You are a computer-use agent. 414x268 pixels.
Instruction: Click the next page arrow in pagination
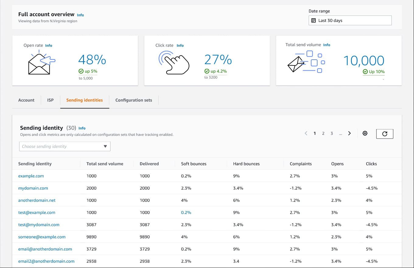coord(349,133)
